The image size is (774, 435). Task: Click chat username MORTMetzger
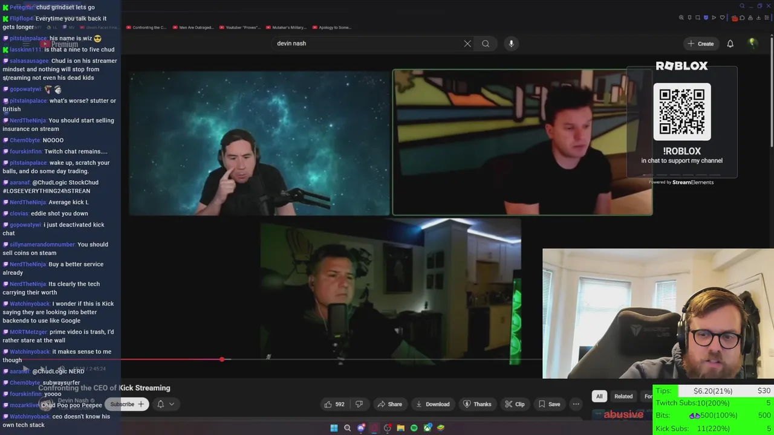pos(28,332)
